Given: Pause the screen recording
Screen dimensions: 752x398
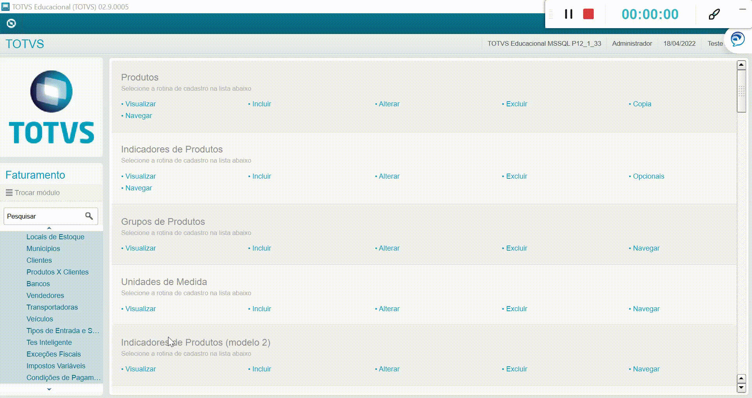Looking at the screenshot, I should coord(569,14).
